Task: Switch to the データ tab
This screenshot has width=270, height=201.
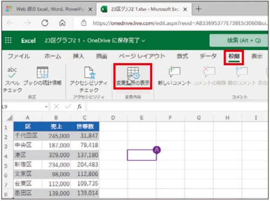Action: click(x=208, y=56)
